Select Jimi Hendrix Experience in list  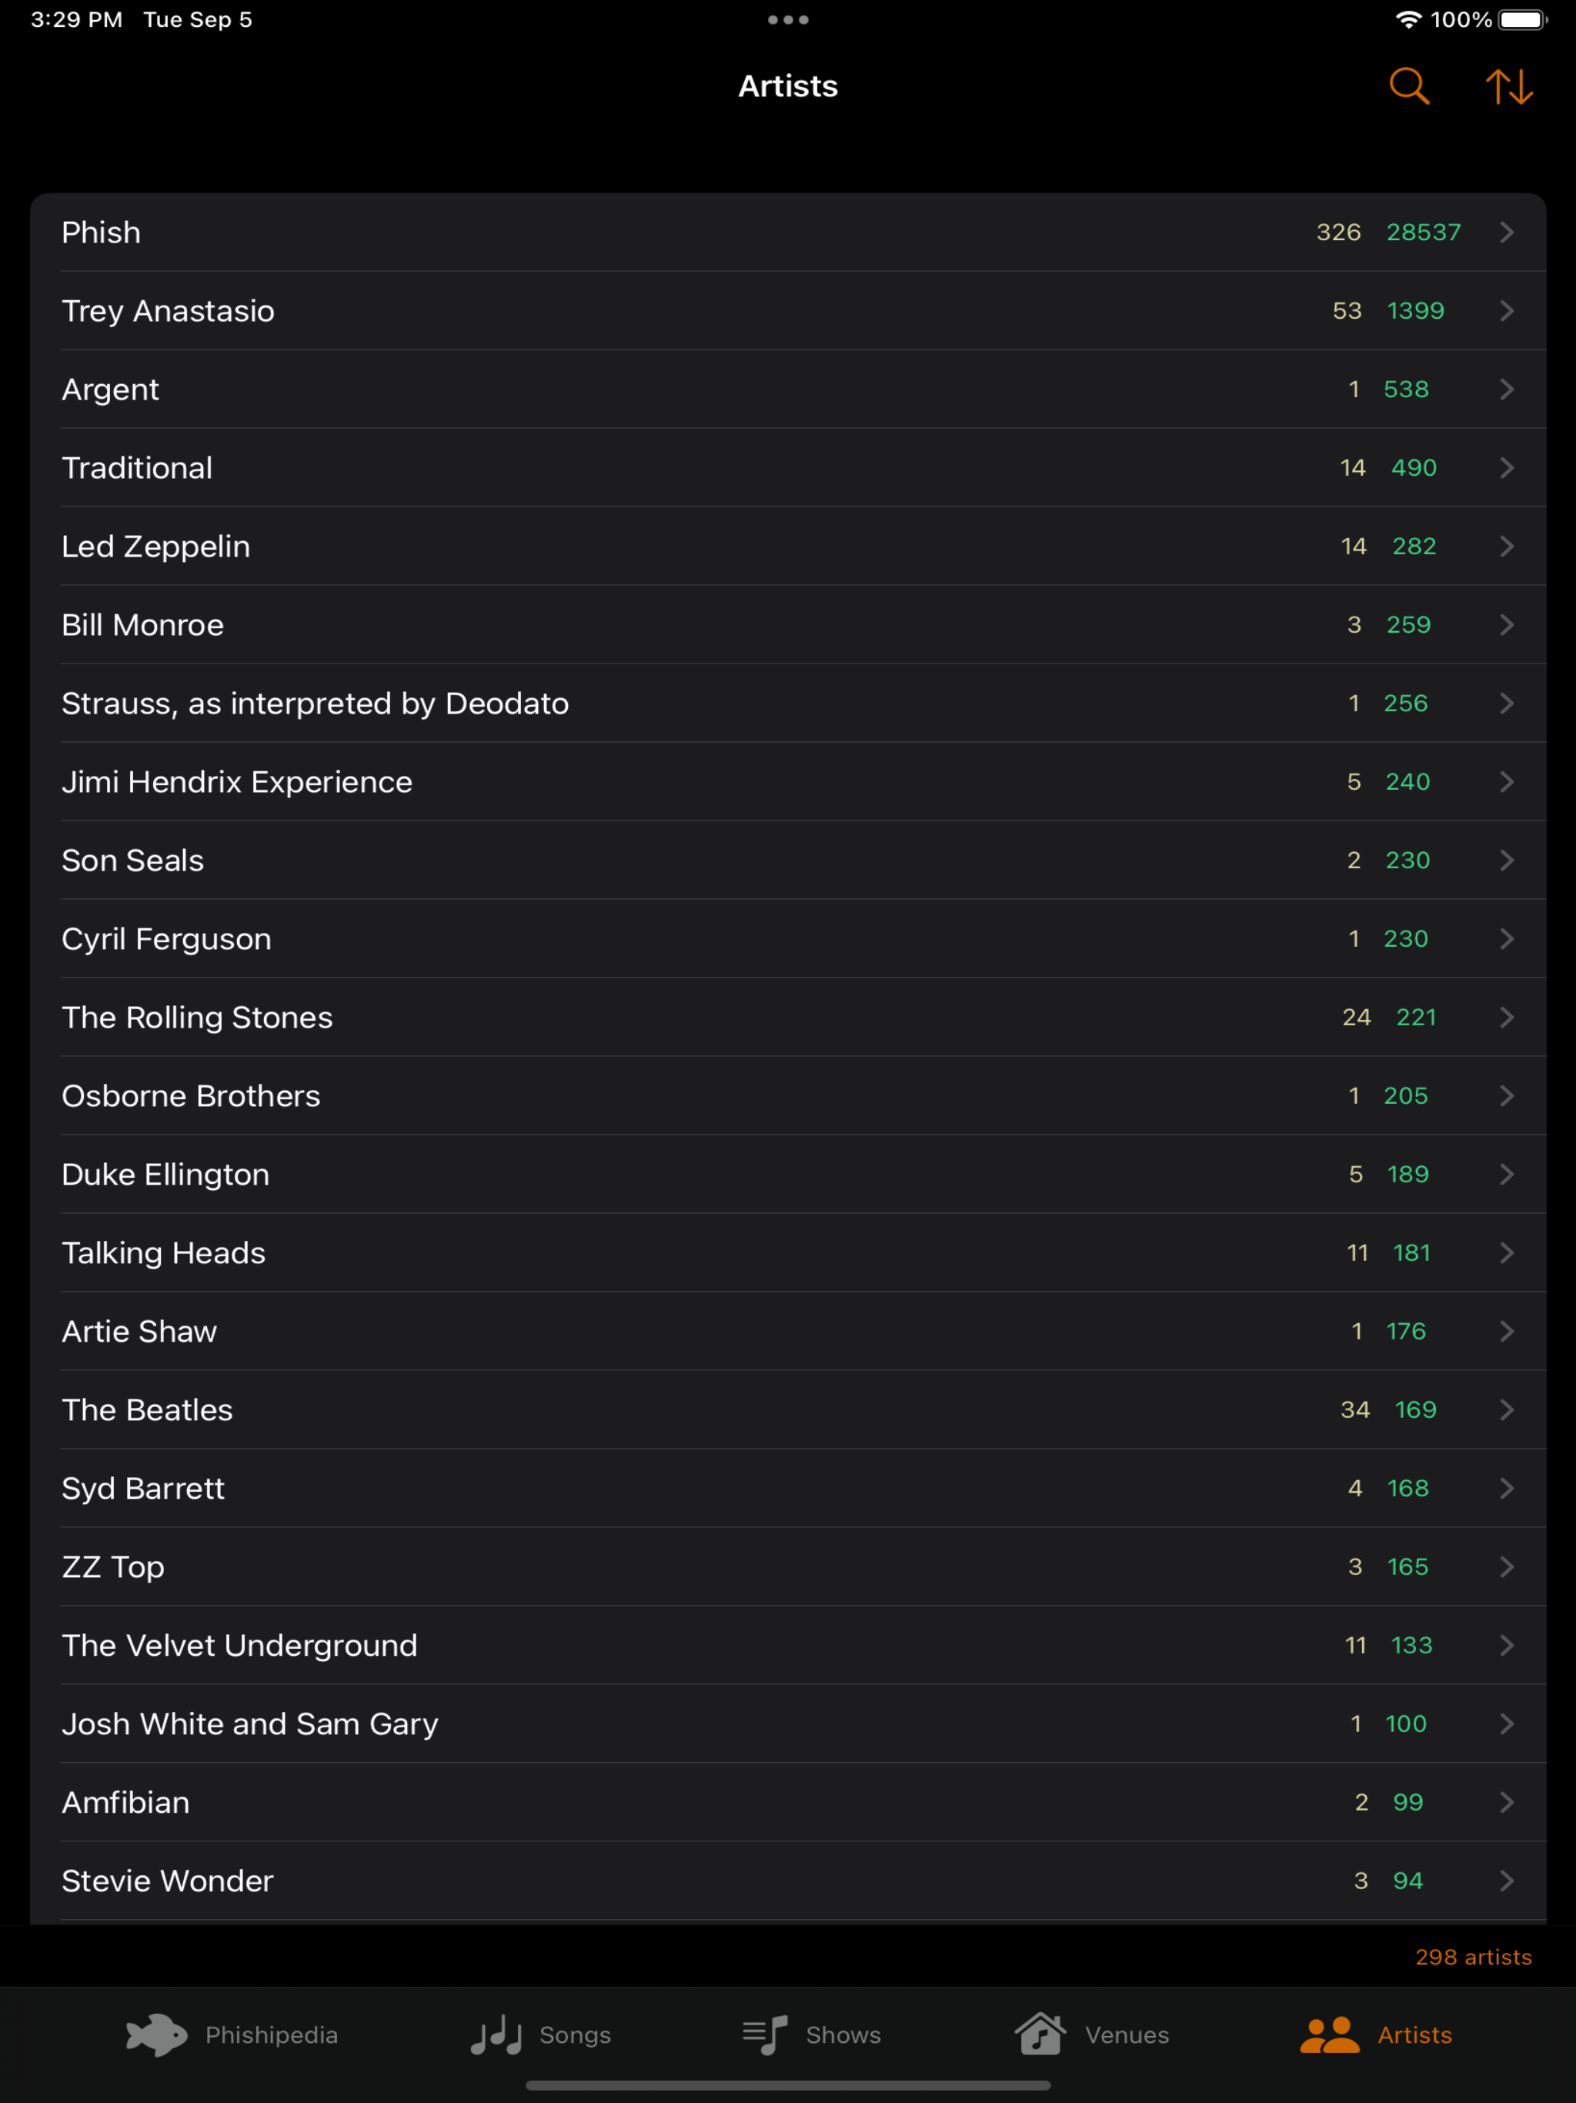(788, 782)
